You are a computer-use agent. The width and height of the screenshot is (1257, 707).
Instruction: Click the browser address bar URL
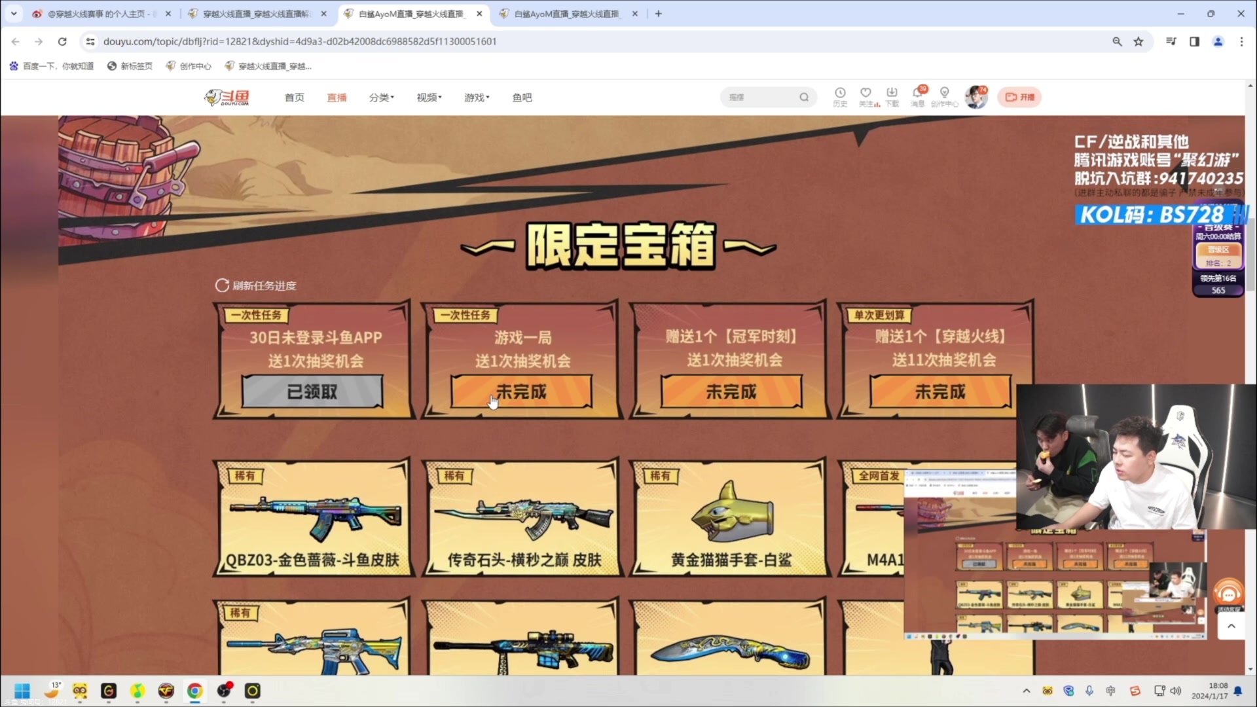tap(300, 41)
